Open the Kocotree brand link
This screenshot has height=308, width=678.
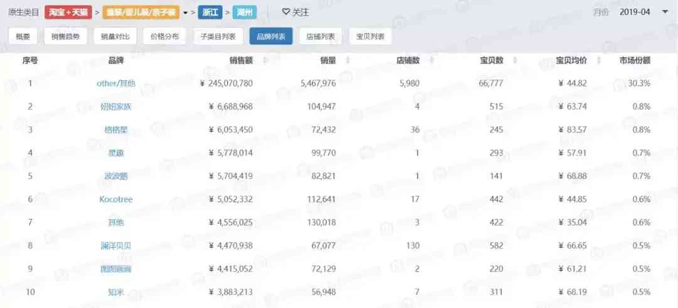pos(116,199)
